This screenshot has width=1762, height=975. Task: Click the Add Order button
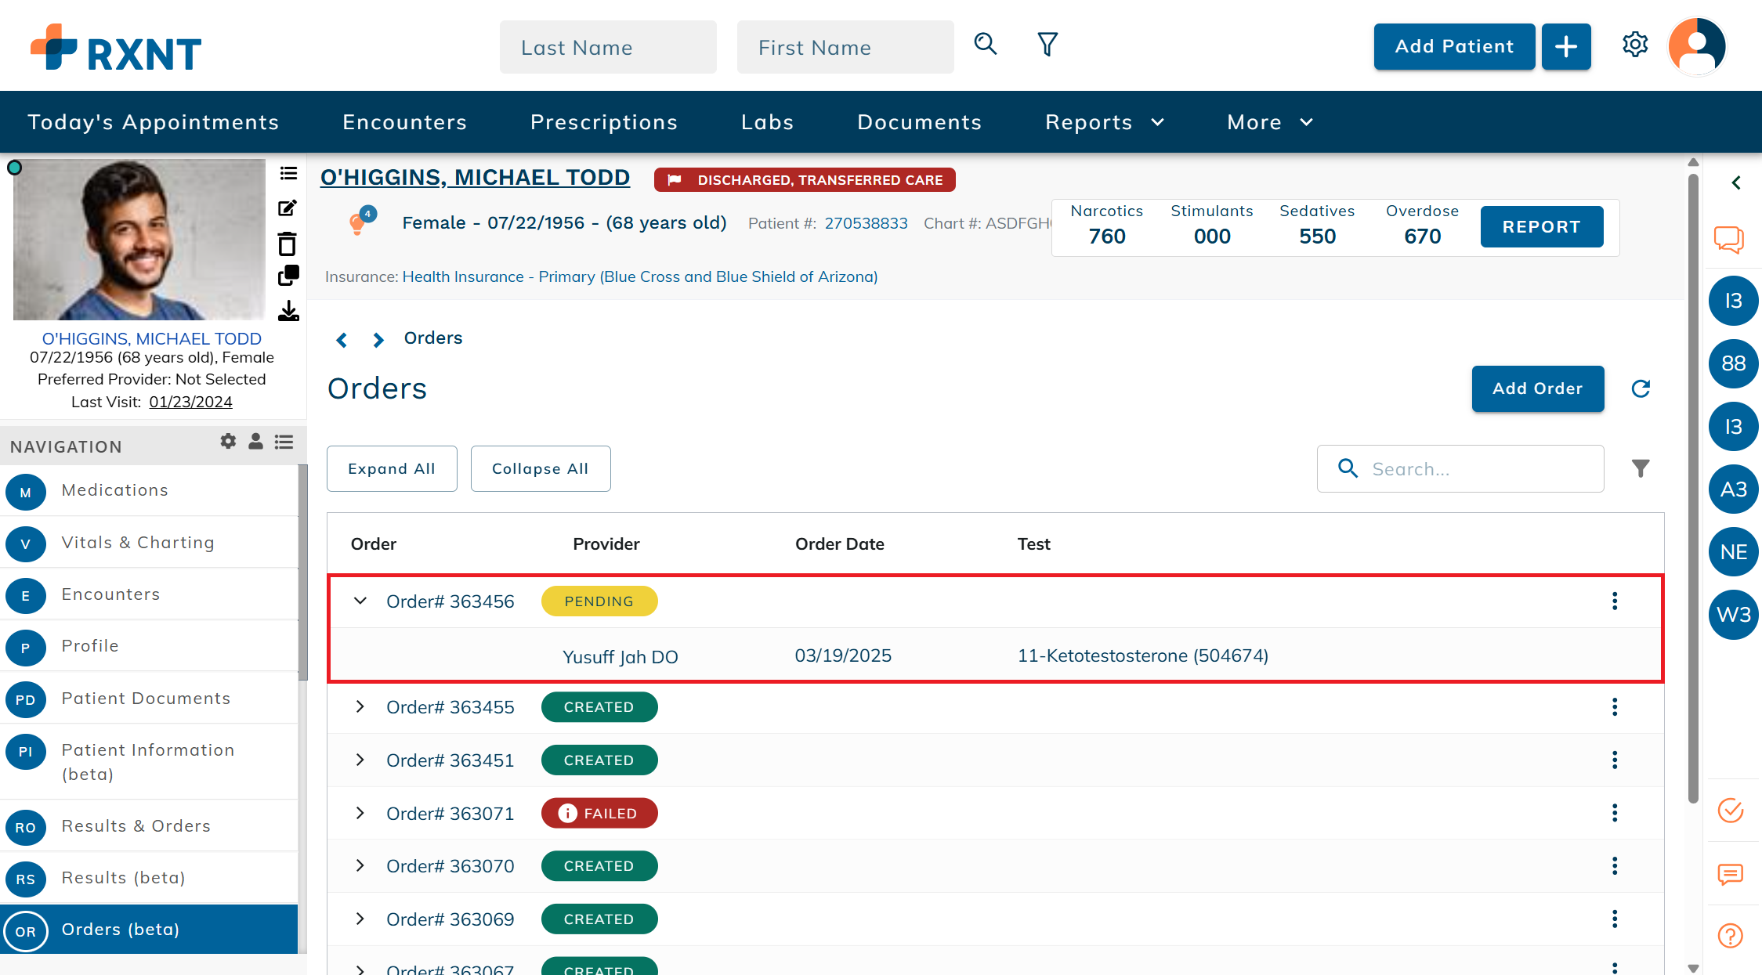coord(1537,388)
